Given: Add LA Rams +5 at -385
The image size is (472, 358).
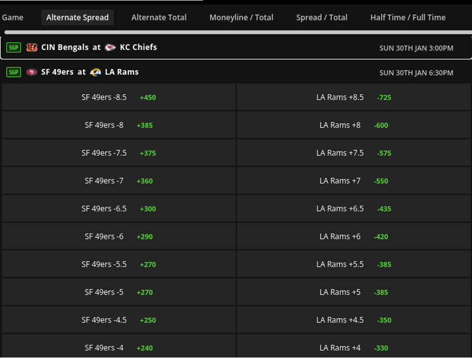Looking at the screenshot, I should tap(354, 292).
